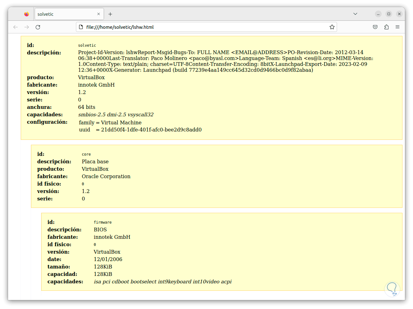Minimize the Firefox window
Image resolution: width=413 pixels, height=309 pixels.
pyautogui.click(x=378, y=14)
